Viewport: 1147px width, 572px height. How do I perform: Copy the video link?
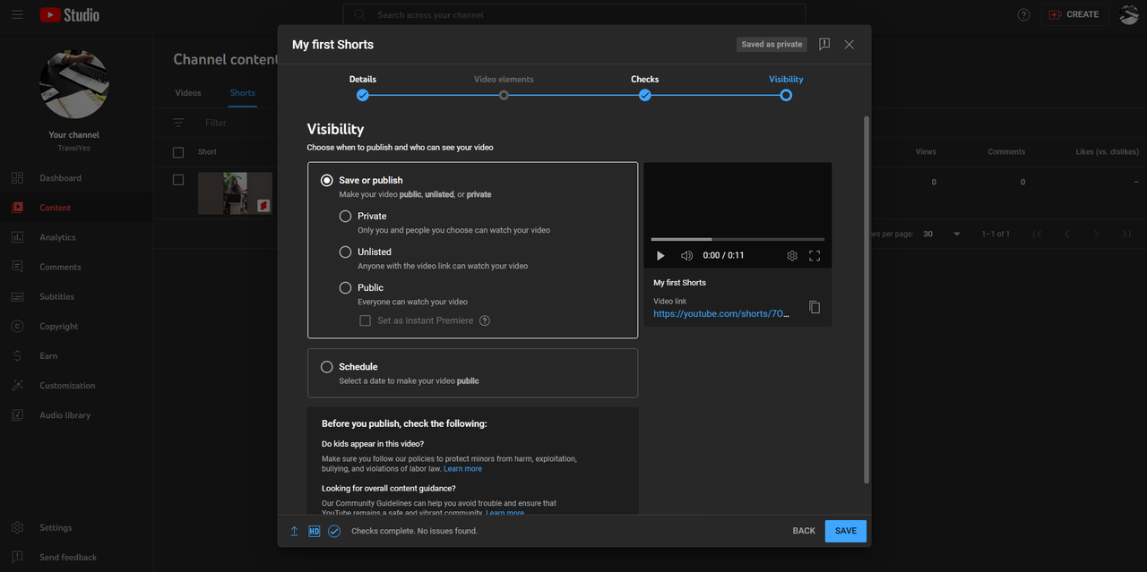coord(815,307)
